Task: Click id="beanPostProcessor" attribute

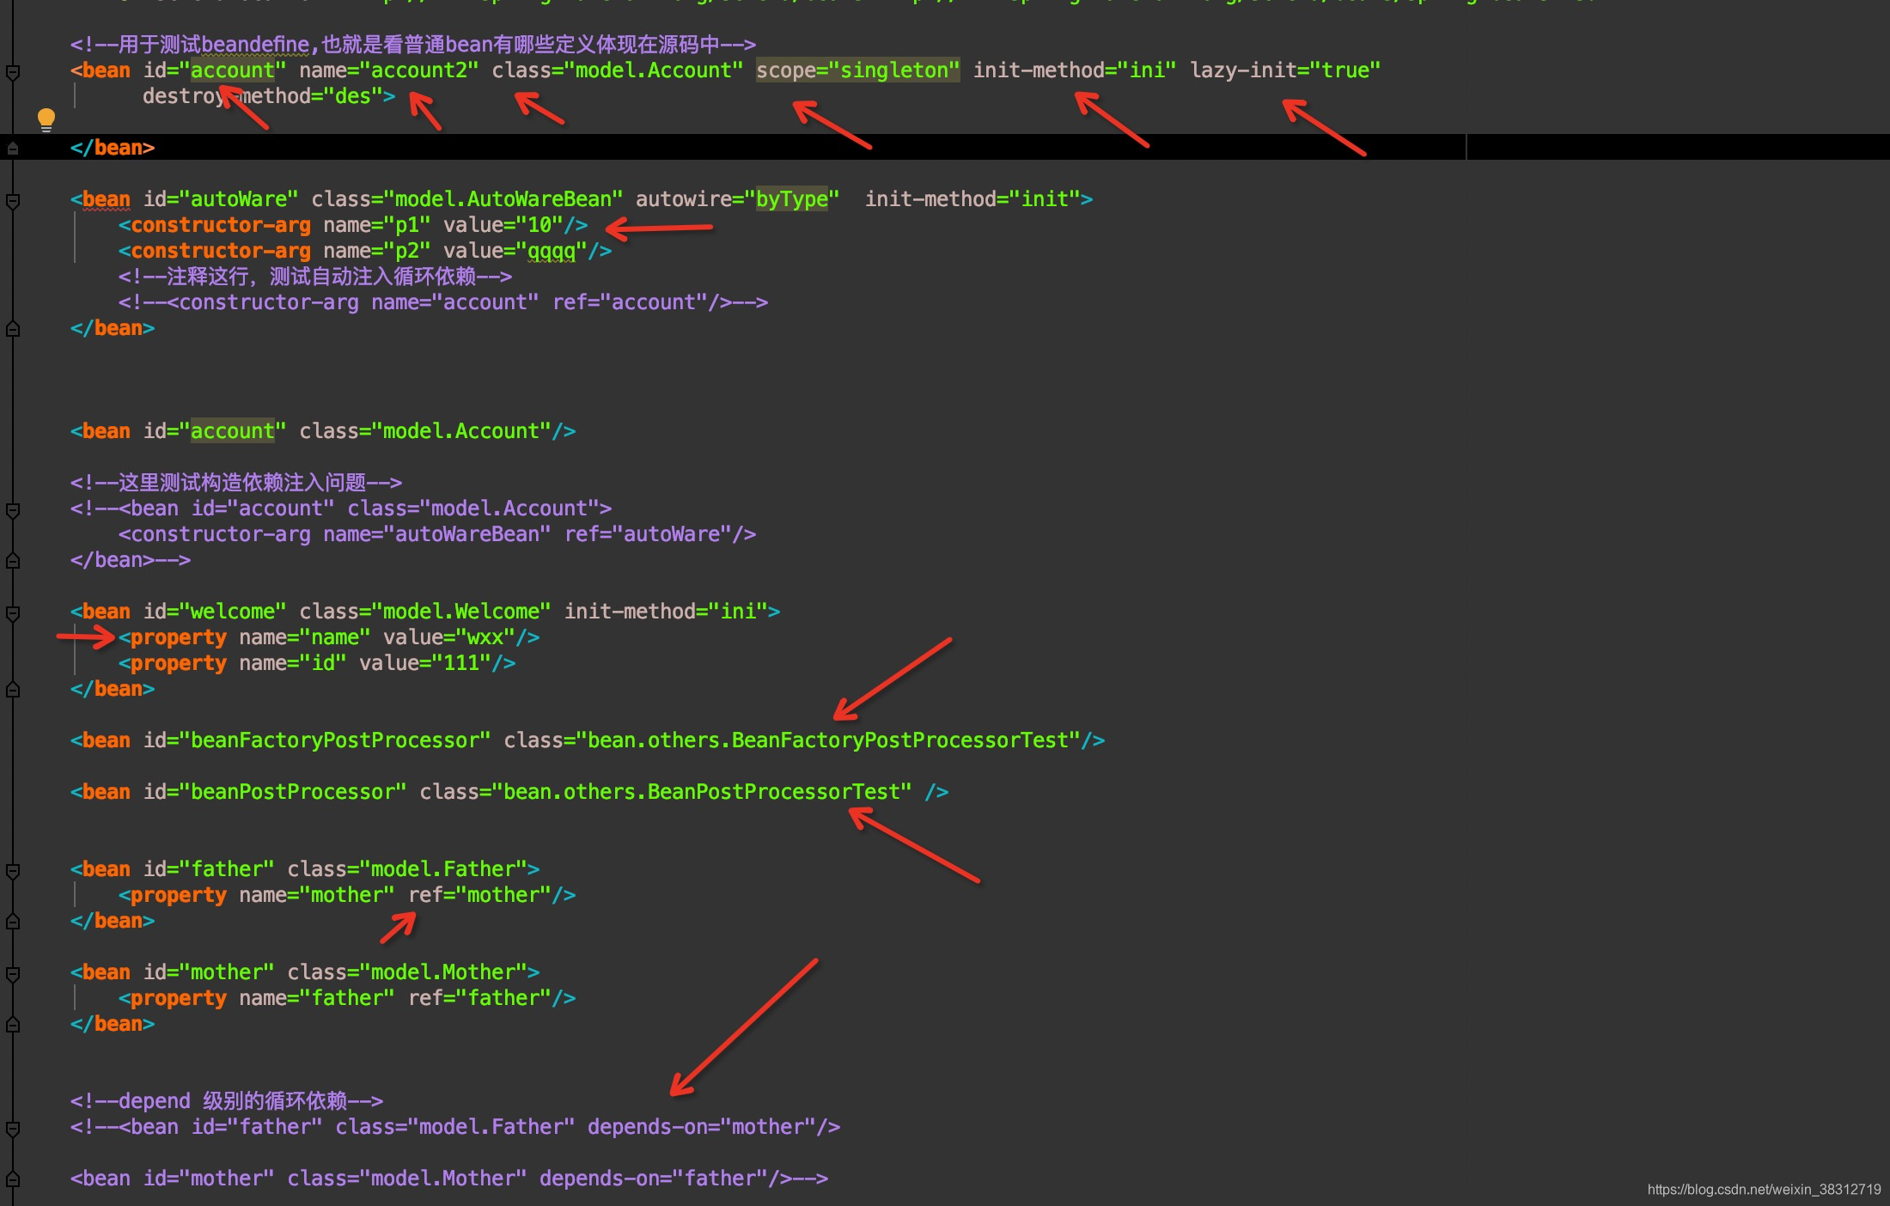Action: point(275,792)
